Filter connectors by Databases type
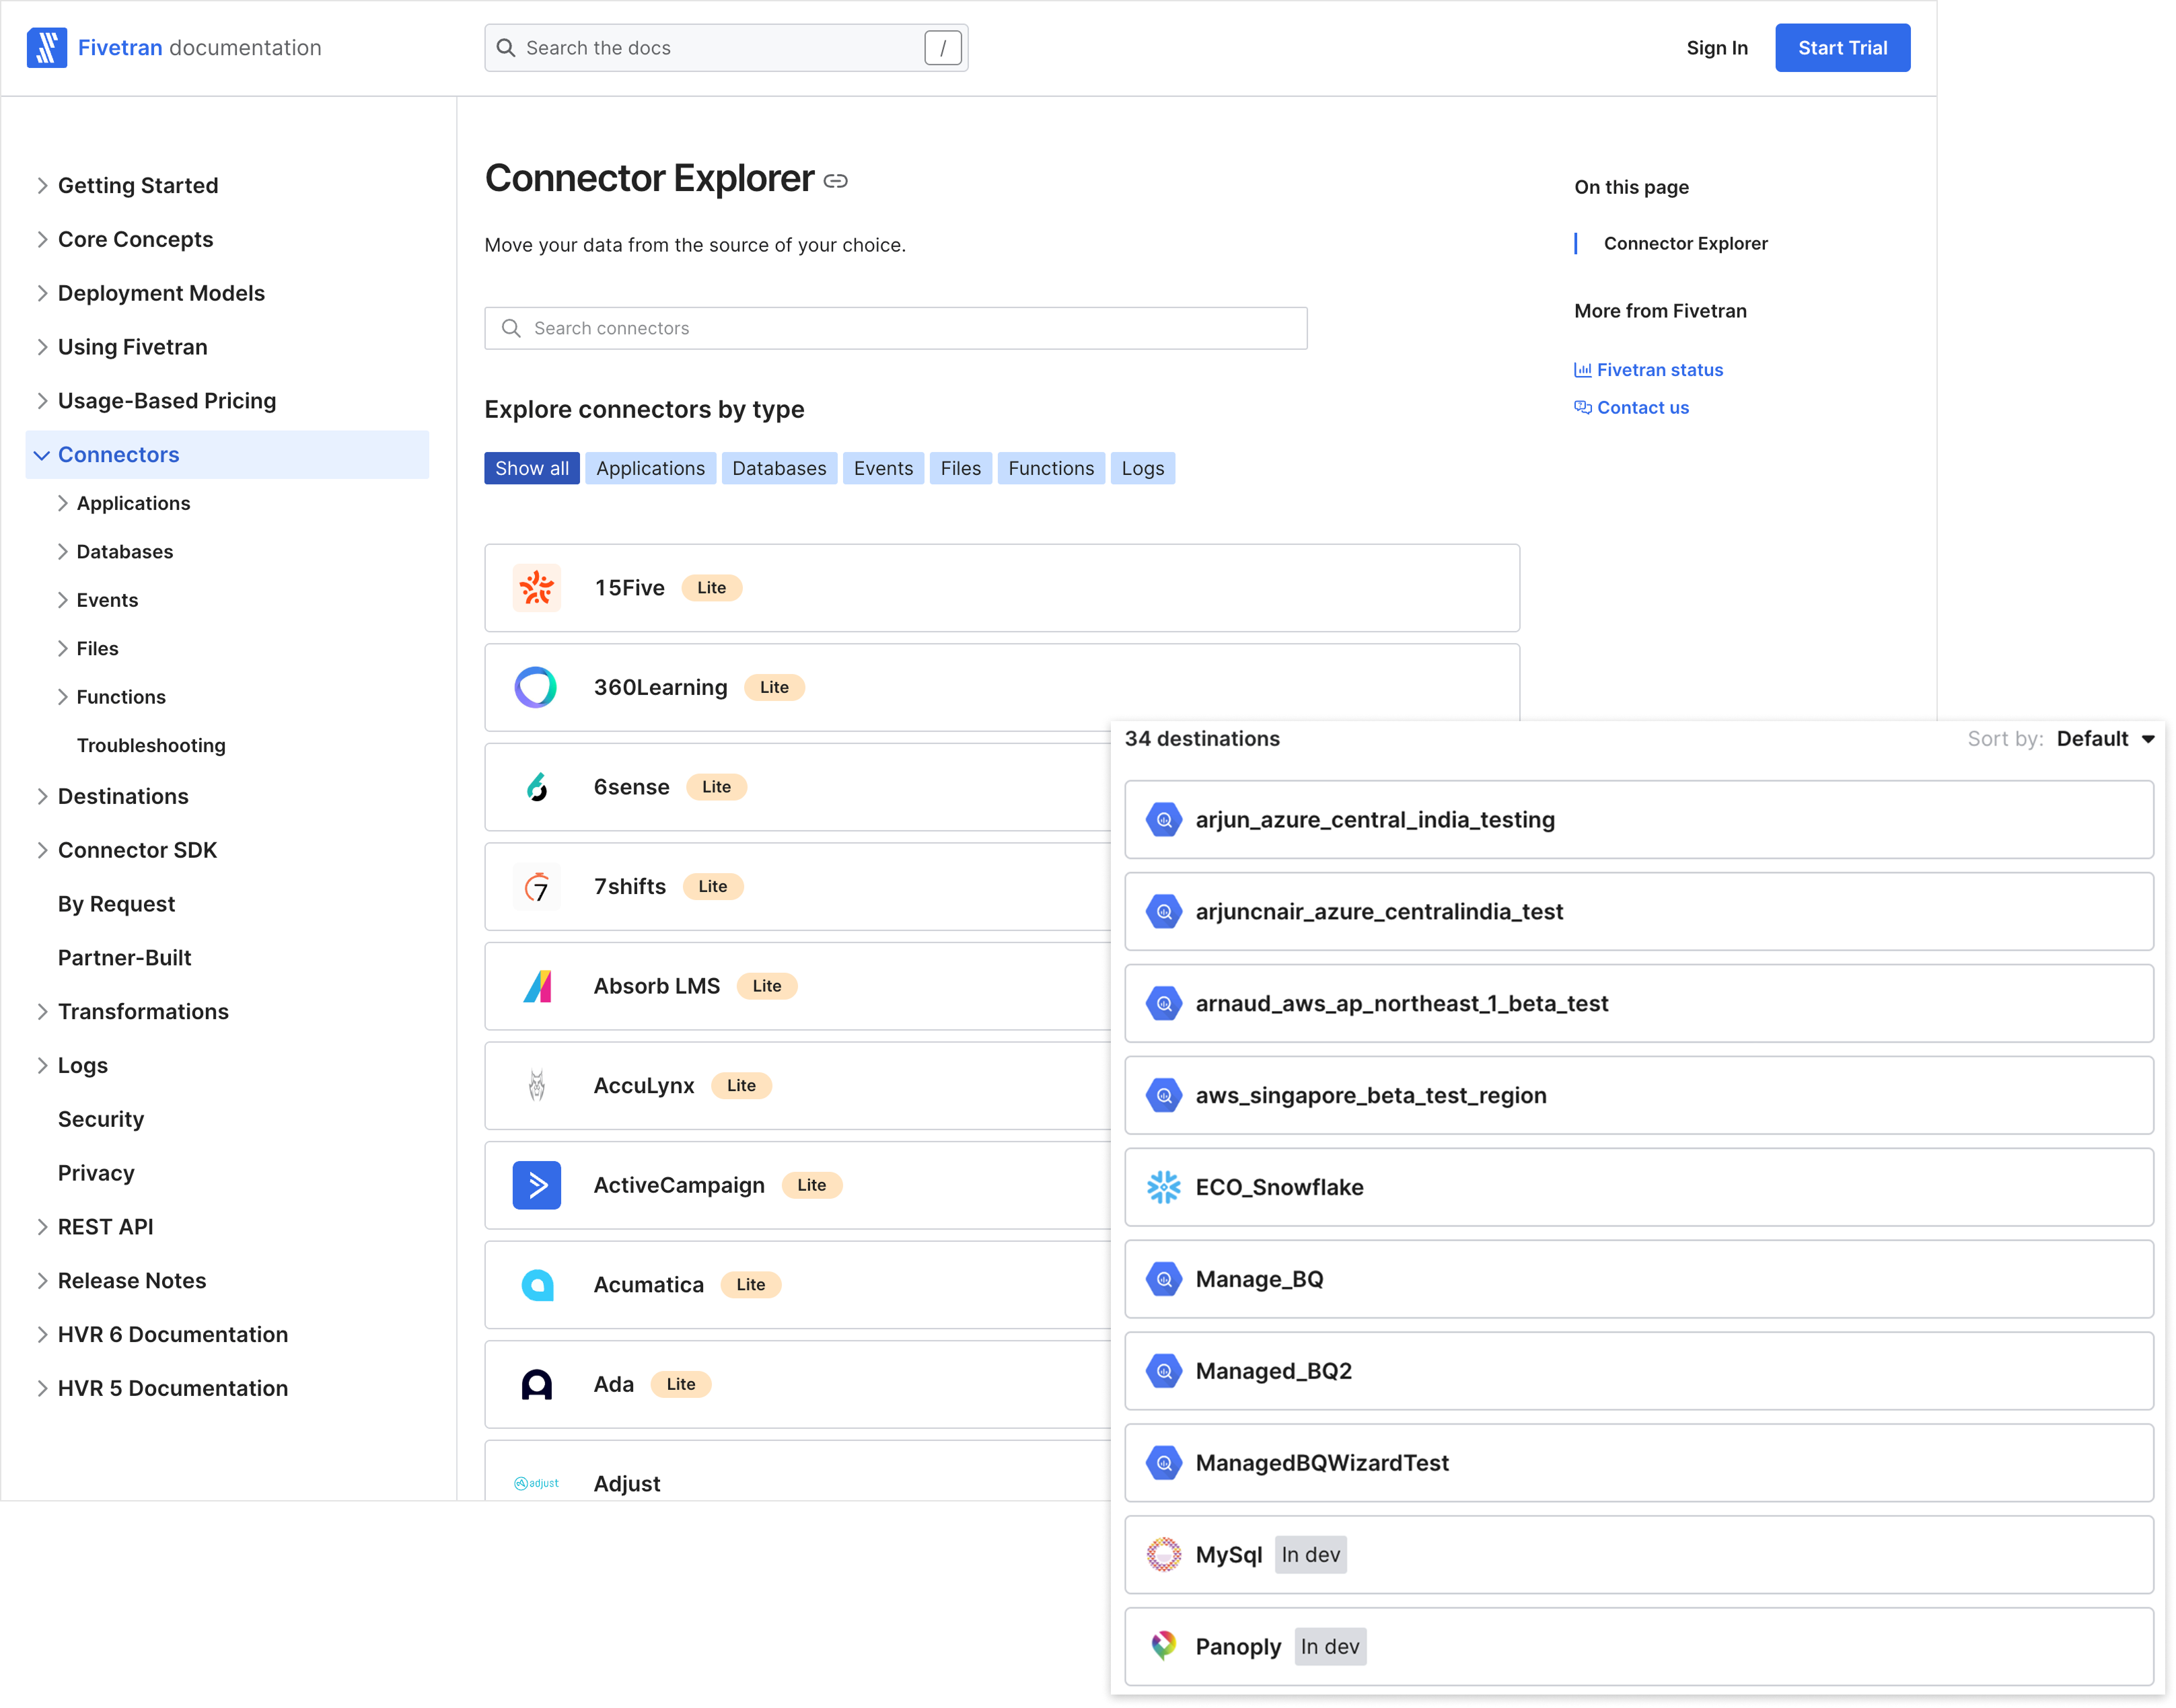 tap(779, 468)
